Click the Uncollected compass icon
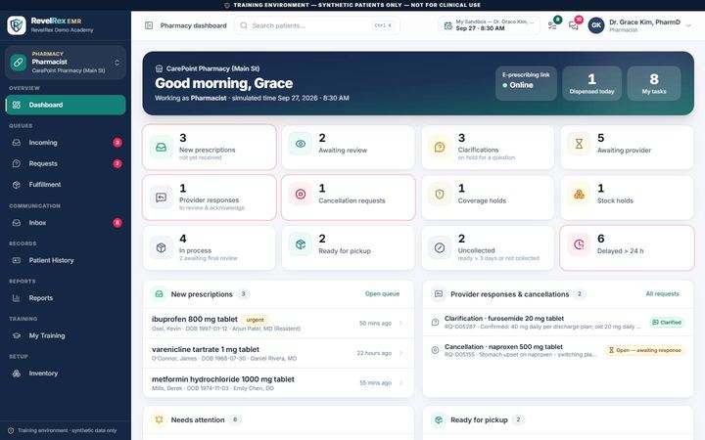This screenshot has width=705, height=440. (x=440, y=247)
